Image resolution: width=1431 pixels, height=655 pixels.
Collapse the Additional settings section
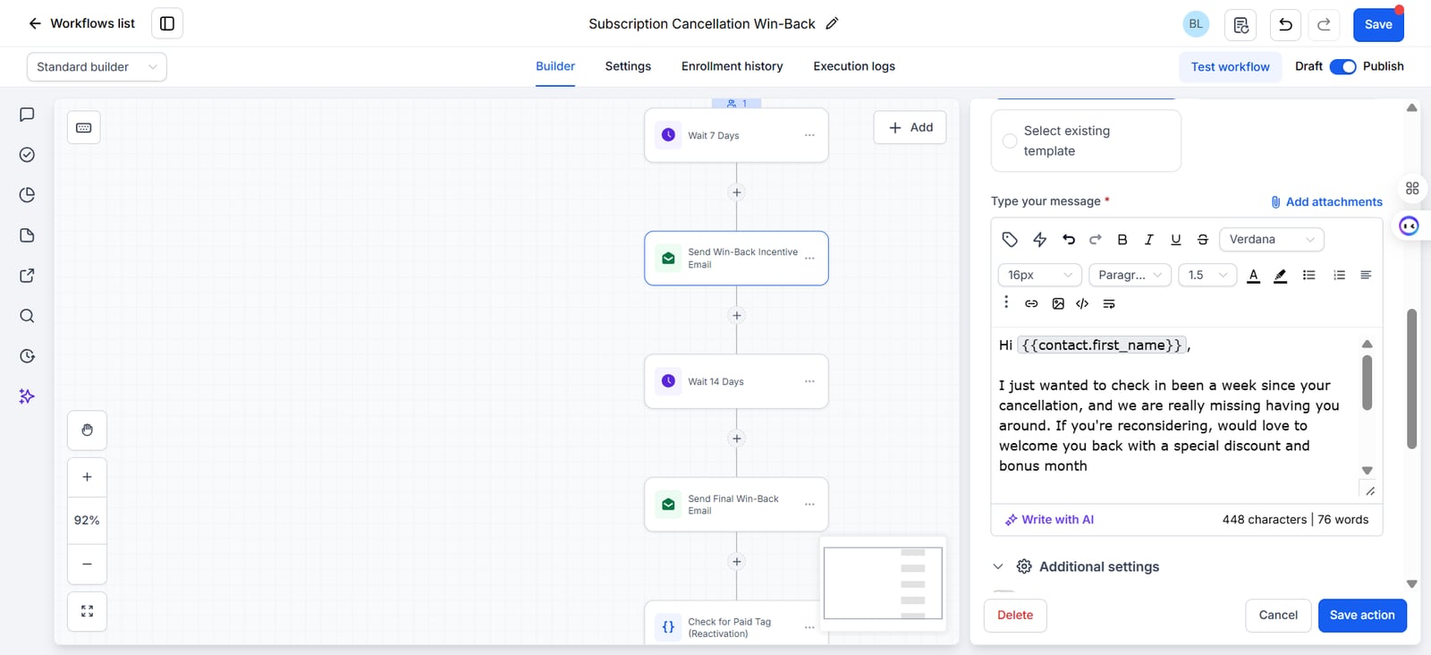(998, 566)
